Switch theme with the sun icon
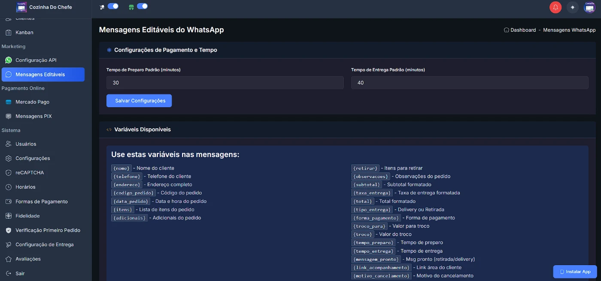Image resolution: width=601 pixels, height=281 pixels. click(572, 7)
